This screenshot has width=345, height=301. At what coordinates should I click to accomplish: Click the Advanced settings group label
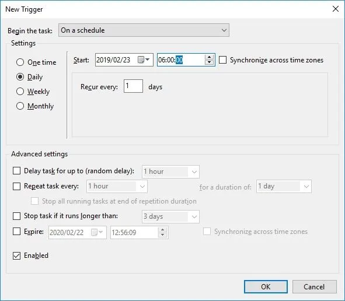click(x=39, y=154)
